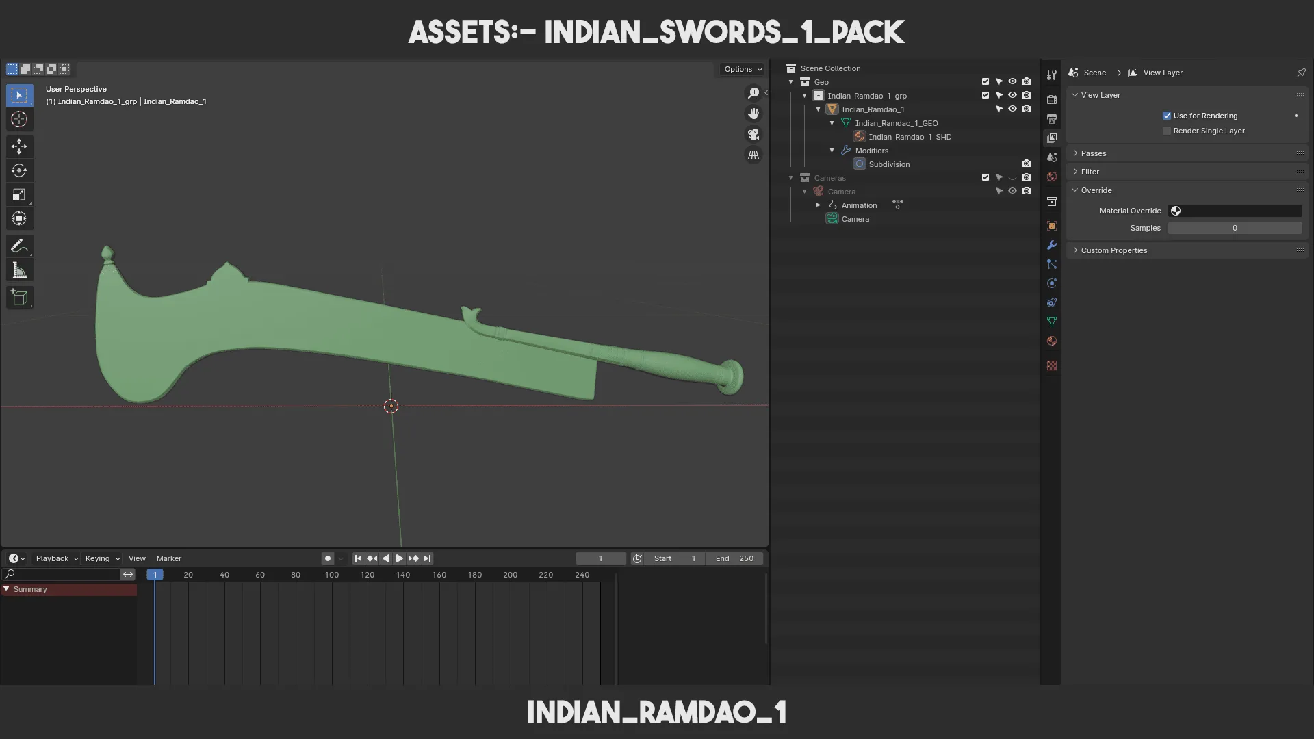Click the View/Camera perspective icon
The image size is (1314, 739).
coord(753,134)
